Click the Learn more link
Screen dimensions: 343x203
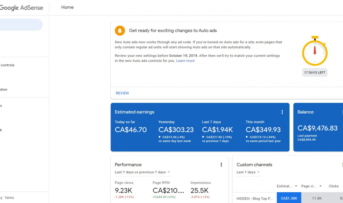coord(185,61)
